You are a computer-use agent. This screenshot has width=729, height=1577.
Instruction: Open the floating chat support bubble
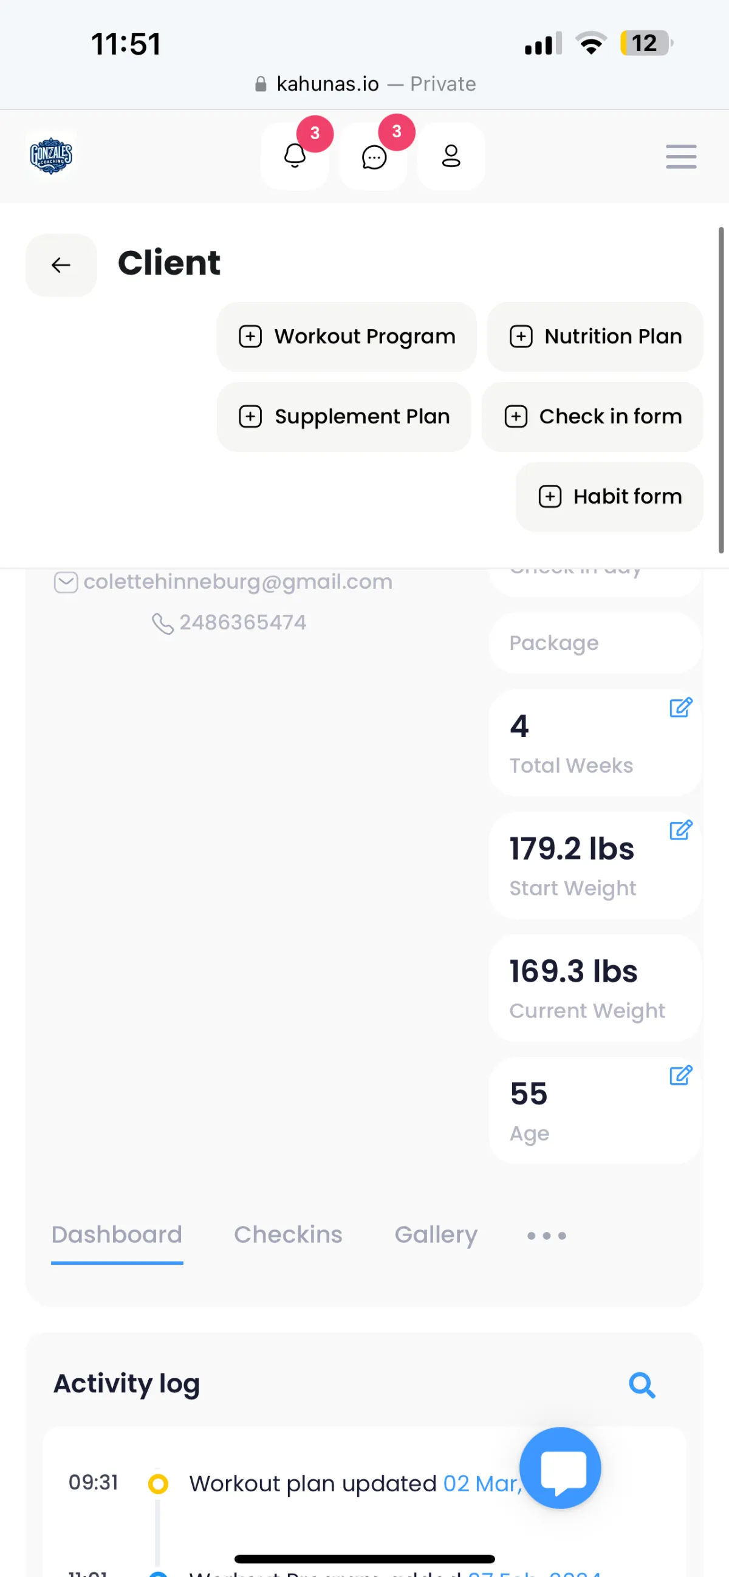tap(560, 1468)
